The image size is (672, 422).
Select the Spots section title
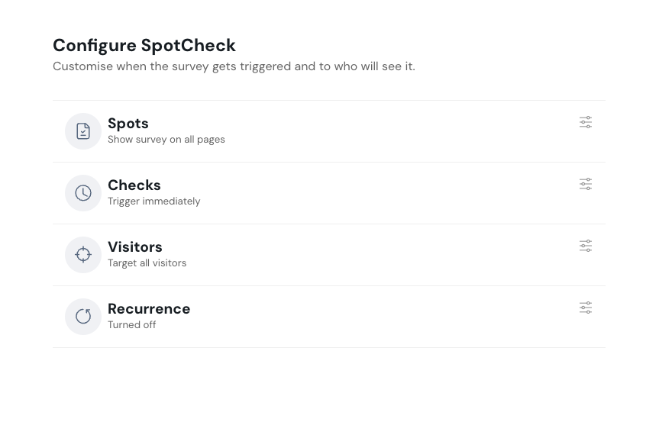[128, 124]
